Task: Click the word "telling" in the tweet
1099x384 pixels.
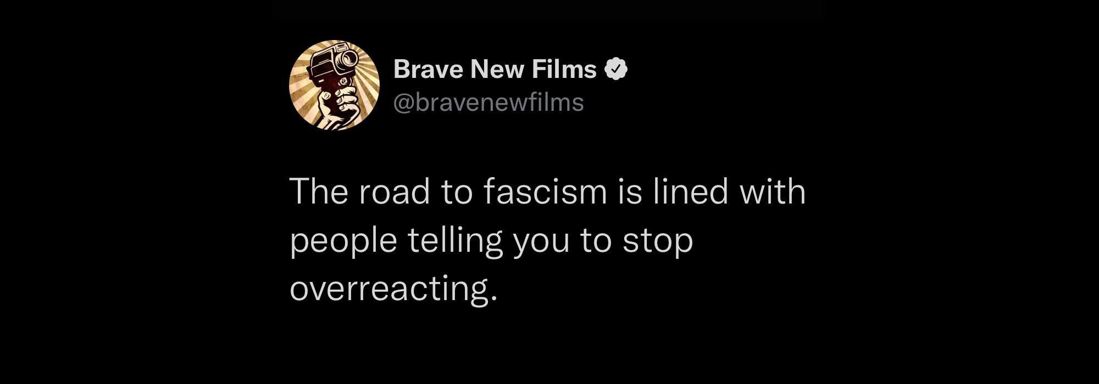Action: click(x=456, y=241)
